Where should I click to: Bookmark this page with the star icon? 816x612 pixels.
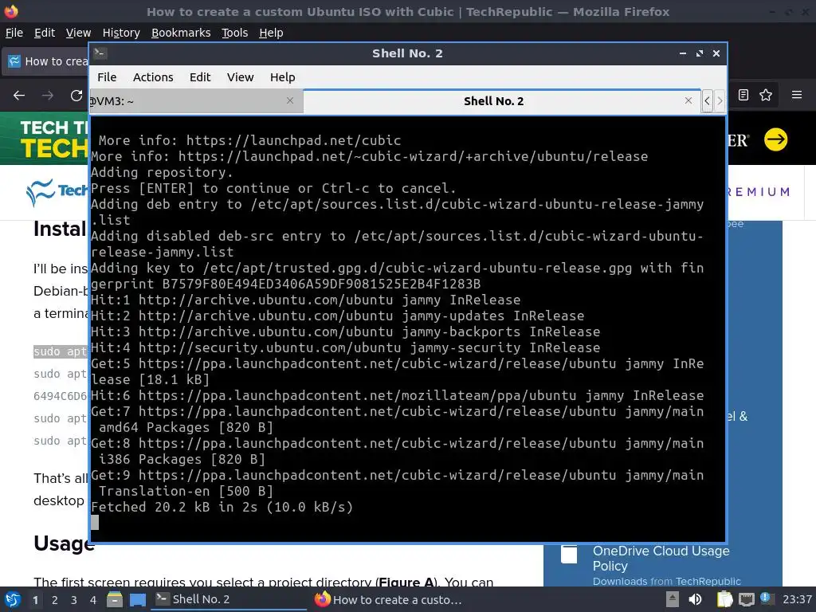[766, 95]
